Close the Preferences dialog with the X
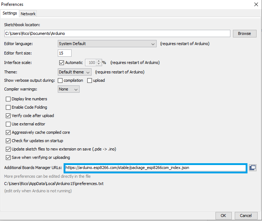262x221 pixels. tap(256, 4)
